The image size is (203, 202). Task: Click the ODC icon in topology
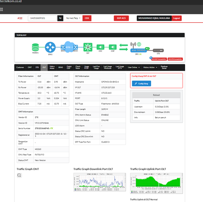tap(100, 47)
